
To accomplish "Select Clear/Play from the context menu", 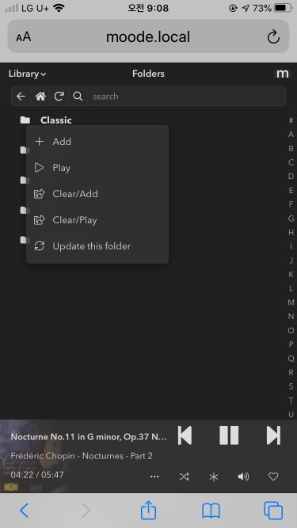I will (x=97, y=220).
